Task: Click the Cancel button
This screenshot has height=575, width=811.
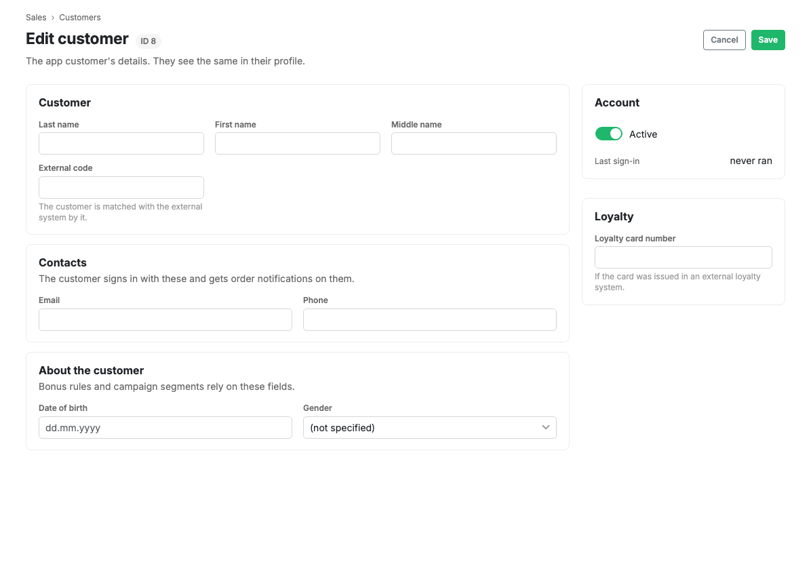Action: (x=724, y=40)
